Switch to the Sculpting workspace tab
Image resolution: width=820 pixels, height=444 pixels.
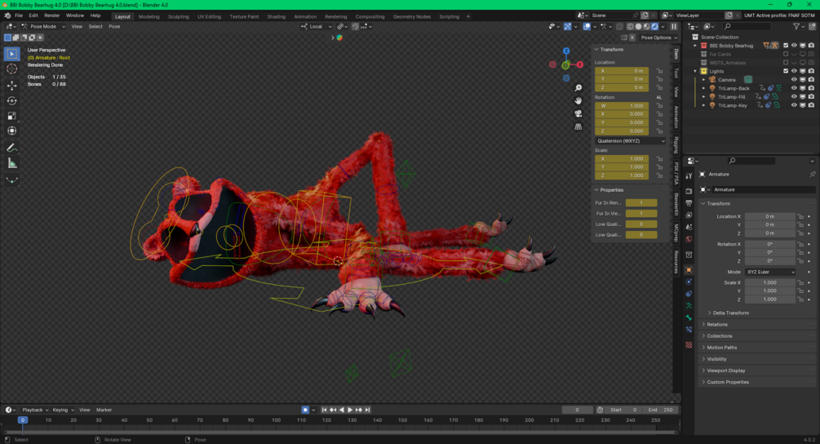point(179,16)
